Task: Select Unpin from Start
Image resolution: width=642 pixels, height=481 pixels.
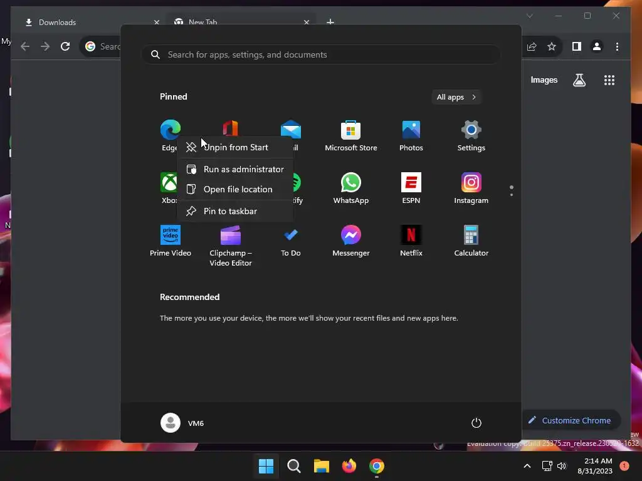Action: [235, 147]
